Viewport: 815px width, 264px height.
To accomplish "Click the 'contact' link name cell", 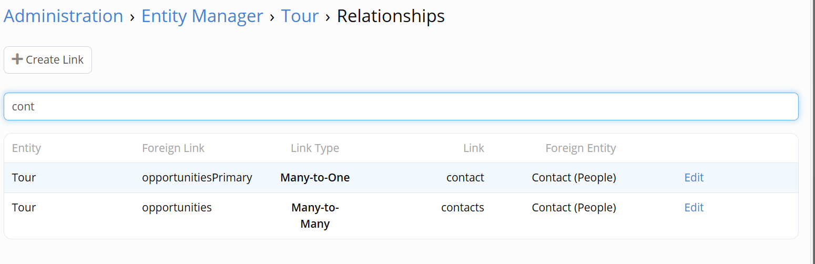I will [x=465, y=178].
